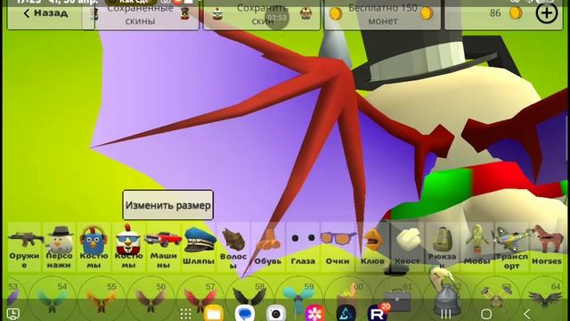Select the Волосы hair category
The height and width of the screenshot is (321, 570).
pos(233,247)
